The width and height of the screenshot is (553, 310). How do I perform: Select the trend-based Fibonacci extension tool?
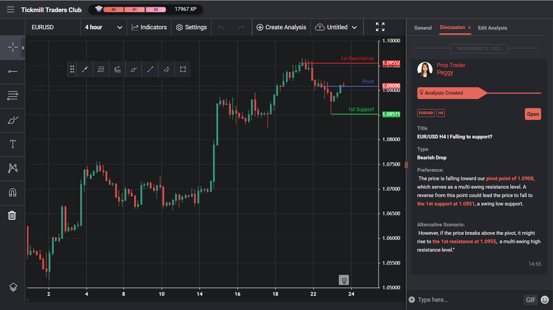pyautogui.click(x=117, y=69)
